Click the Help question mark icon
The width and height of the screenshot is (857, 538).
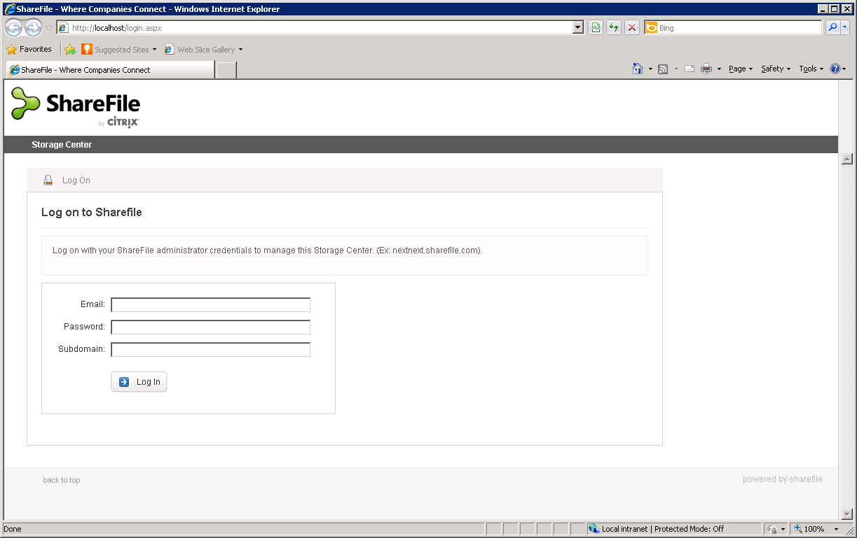835,69
